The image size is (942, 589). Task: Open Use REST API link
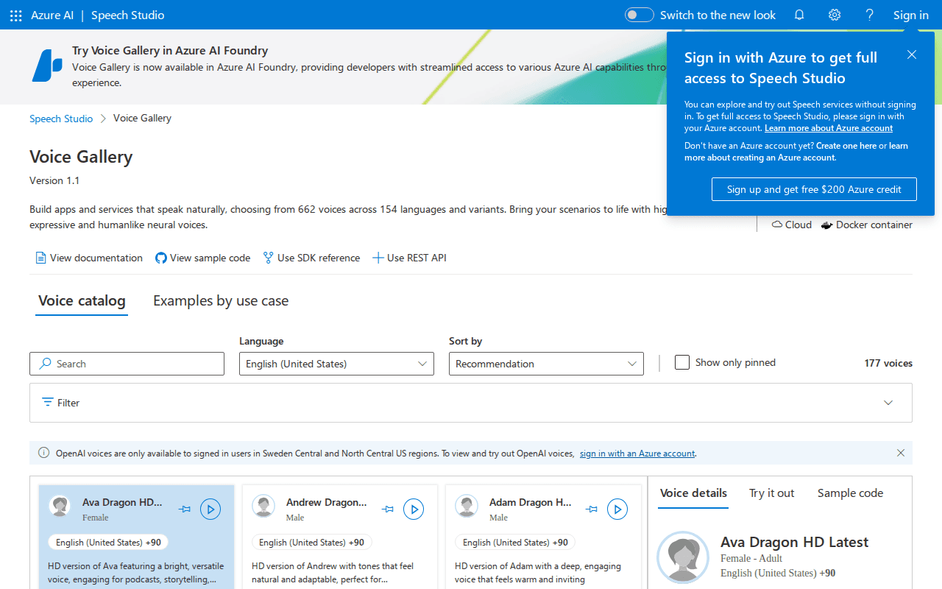point(409,258)
